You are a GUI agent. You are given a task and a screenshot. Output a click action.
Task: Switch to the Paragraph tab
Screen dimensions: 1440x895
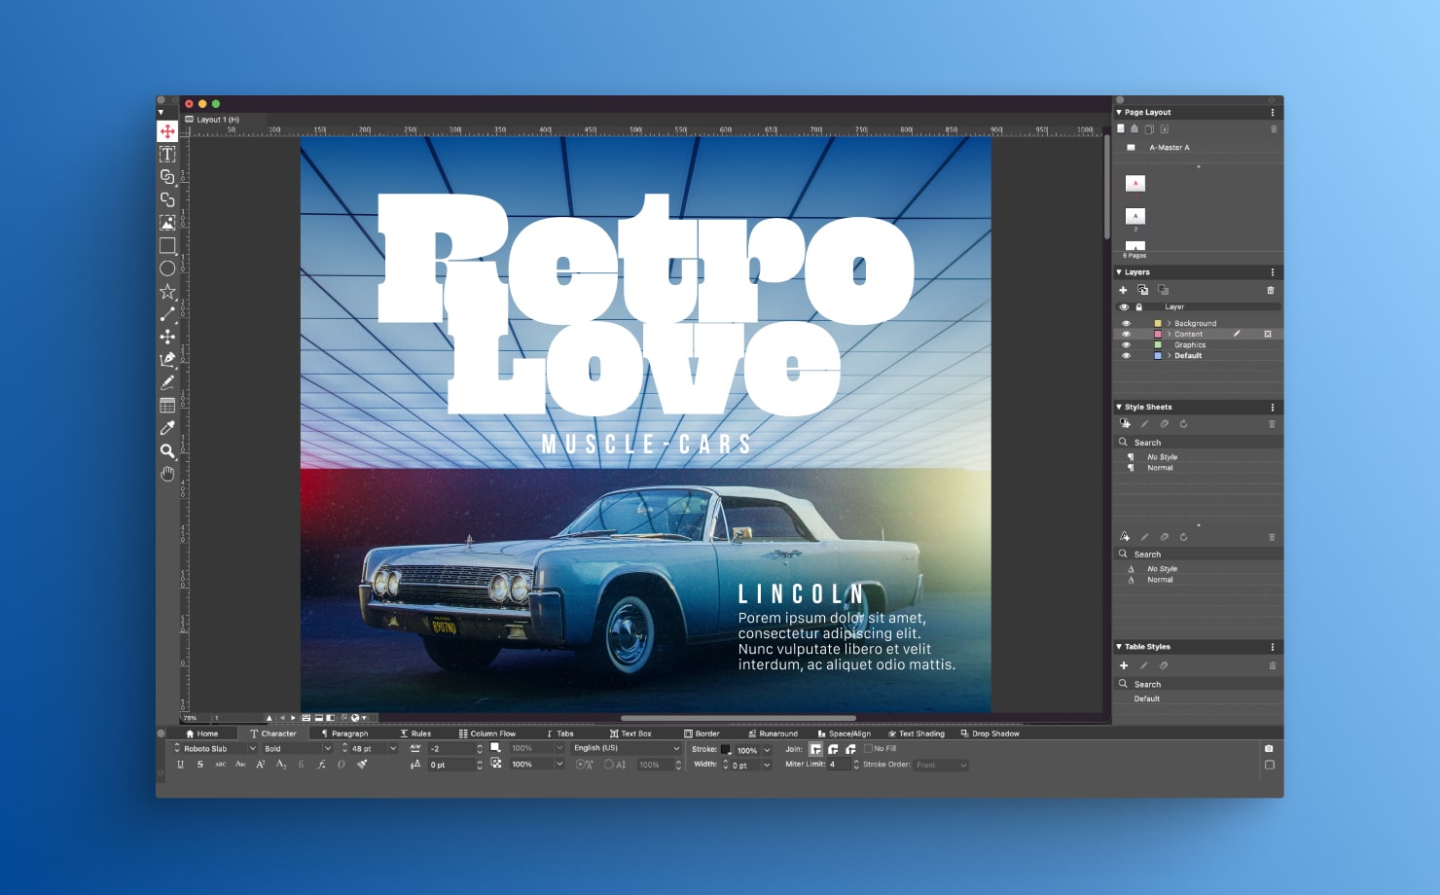pyautogui.click(x=345, y=734)
